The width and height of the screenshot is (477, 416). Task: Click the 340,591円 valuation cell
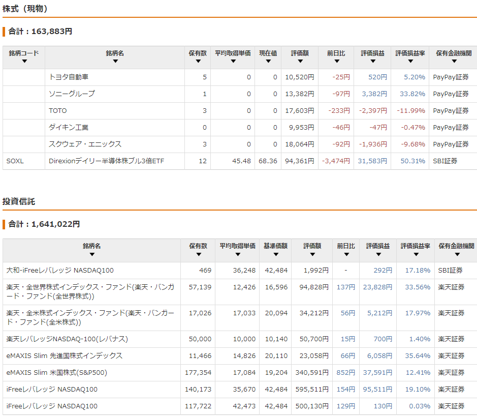(x=312, y=372)
